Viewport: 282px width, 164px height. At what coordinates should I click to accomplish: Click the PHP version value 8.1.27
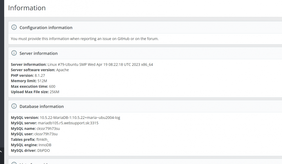click(40, 76)
